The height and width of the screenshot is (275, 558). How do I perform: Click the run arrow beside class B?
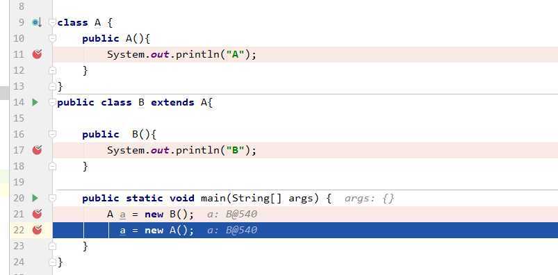click(35, 103)
